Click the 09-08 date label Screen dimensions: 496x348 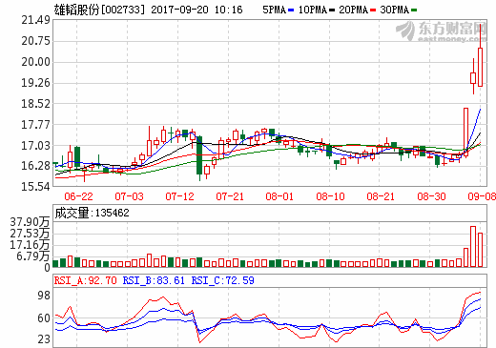(482, 196)
